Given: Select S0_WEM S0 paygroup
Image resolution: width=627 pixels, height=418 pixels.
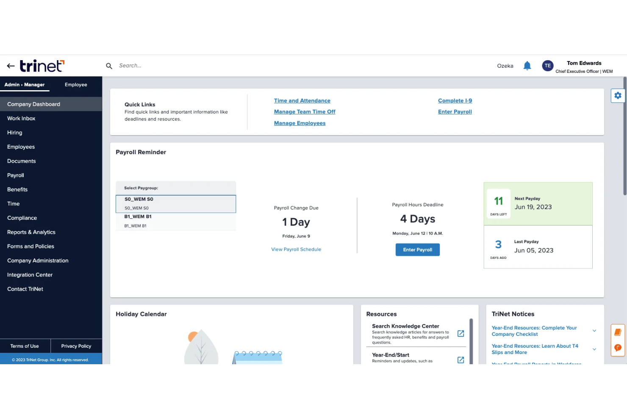Looking at the screenshot, I should (x=176, y=204).
